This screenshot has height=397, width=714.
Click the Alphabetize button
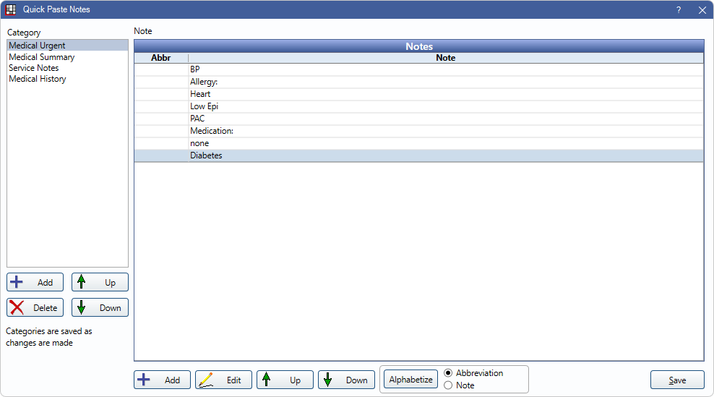(410, 380)
